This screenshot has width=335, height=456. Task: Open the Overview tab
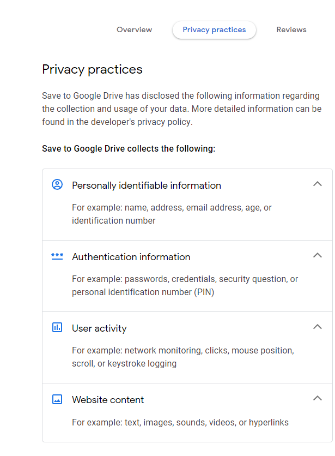tap(134, 29)
